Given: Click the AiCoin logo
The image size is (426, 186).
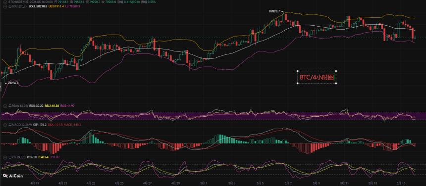Looking at the screenshot, I should (x=13, y=176).
